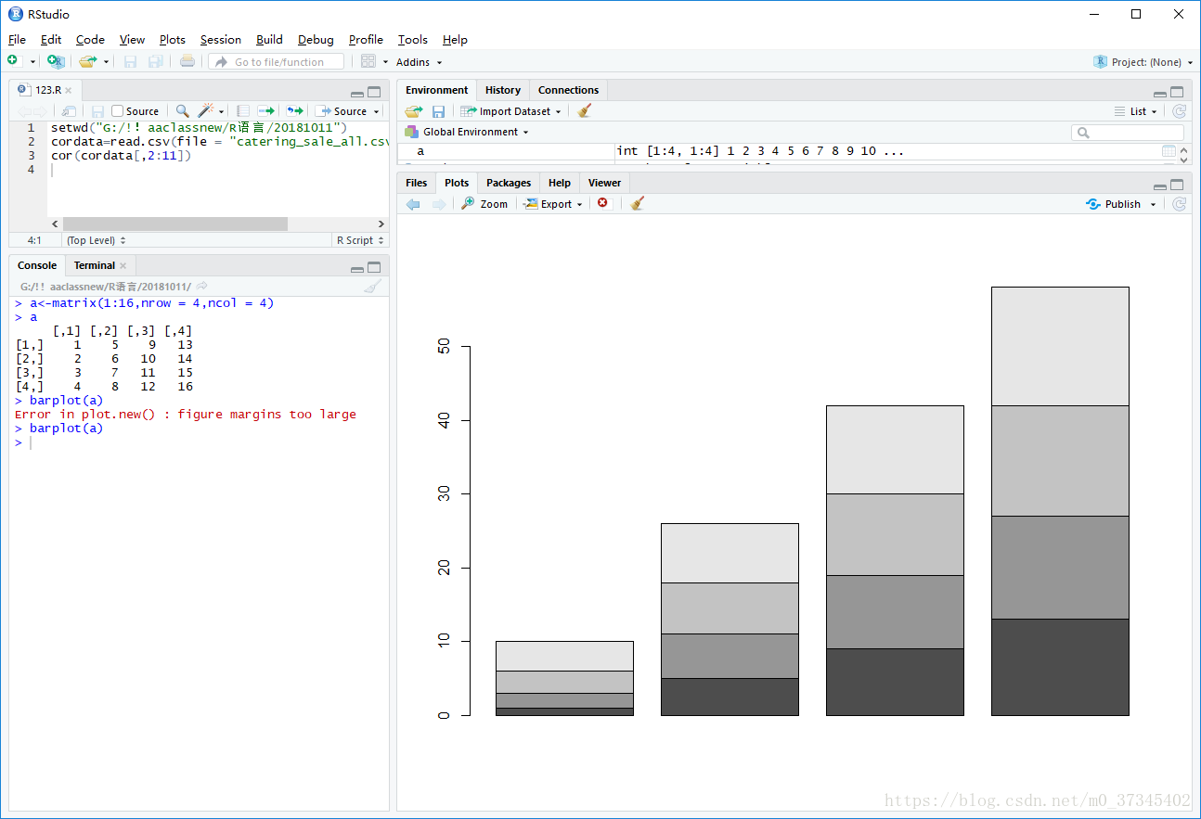View variable a as a table
Image resolution: width=1201 pixels, height=819 pixels.
[1169, 151]
